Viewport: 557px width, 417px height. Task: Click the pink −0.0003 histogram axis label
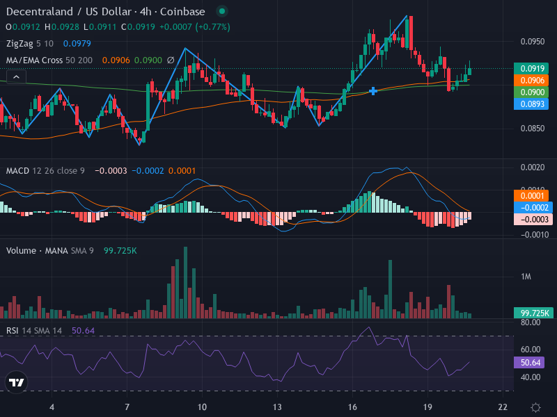pyautogui.click(x=533, y=220)
